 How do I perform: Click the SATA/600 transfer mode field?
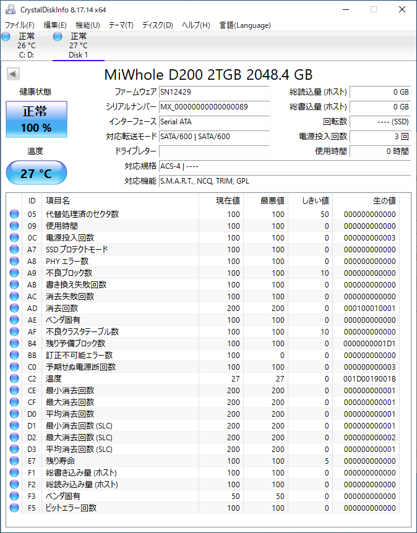(x=214, y=136)
